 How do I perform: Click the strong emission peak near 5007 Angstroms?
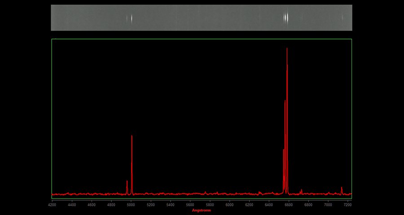click(x=132, y=137)
